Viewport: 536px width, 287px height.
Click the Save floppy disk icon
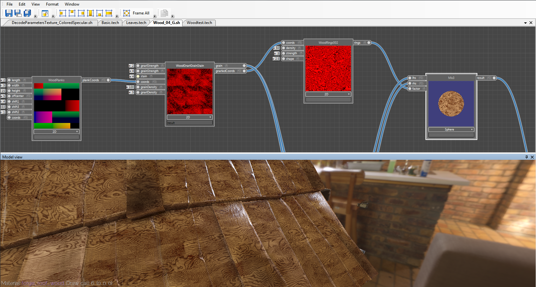tap(9, 13)
